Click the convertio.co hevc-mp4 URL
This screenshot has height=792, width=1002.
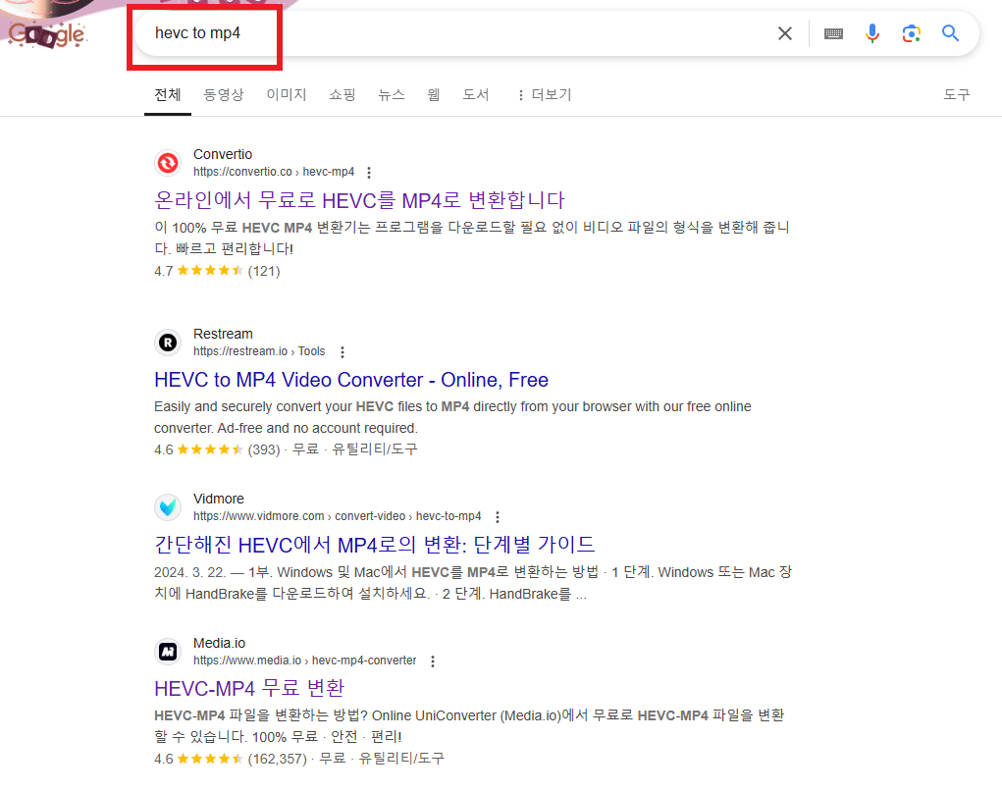click(274, 172)
